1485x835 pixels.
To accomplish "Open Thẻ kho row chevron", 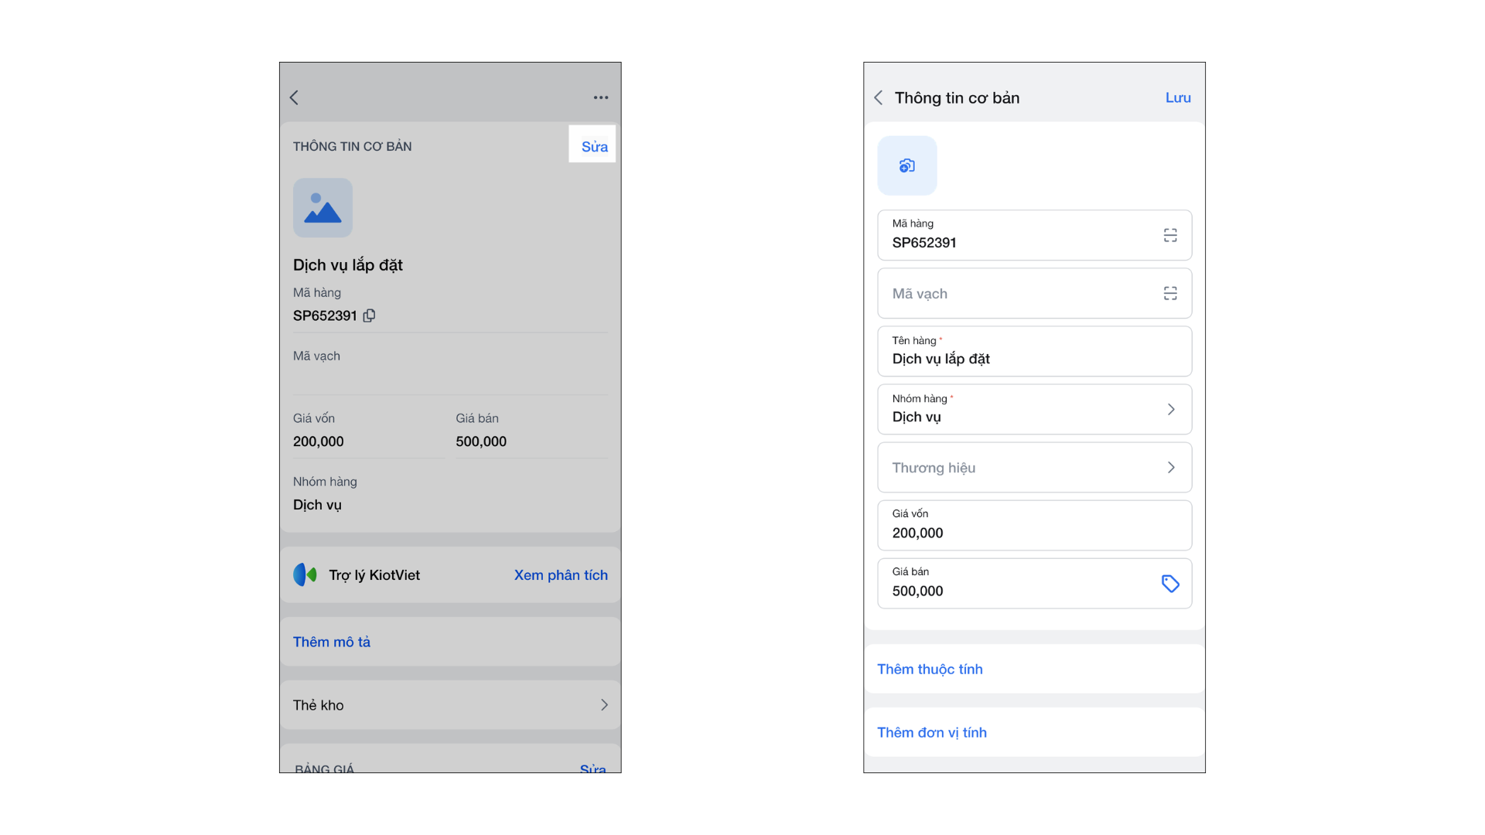I will 604,704.
